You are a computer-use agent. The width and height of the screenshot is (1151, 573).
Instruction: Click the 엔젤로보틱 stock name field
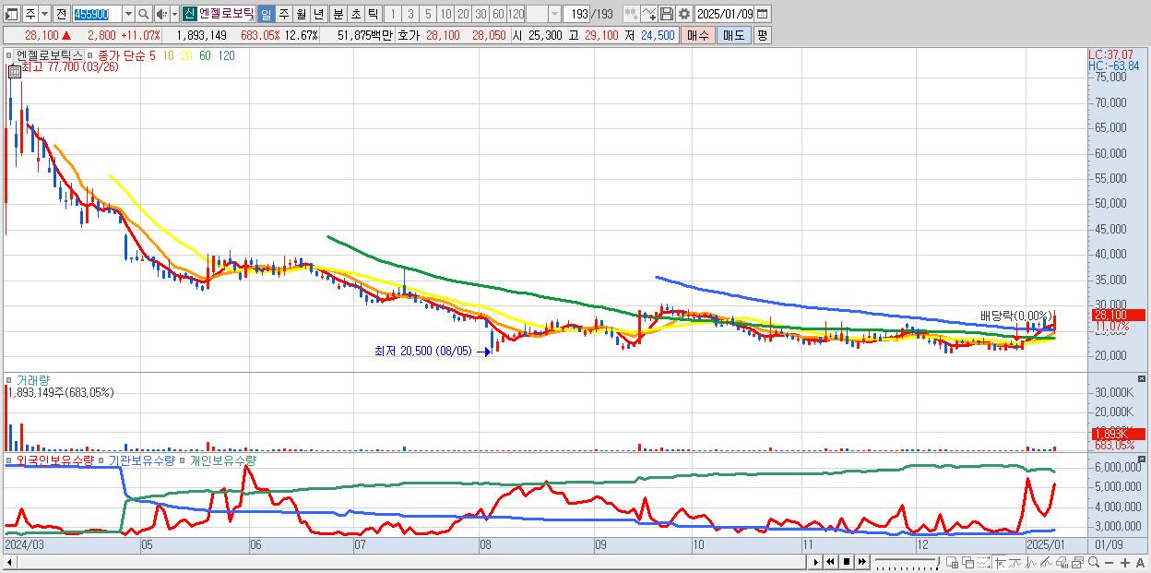click(x=226, y=14)
